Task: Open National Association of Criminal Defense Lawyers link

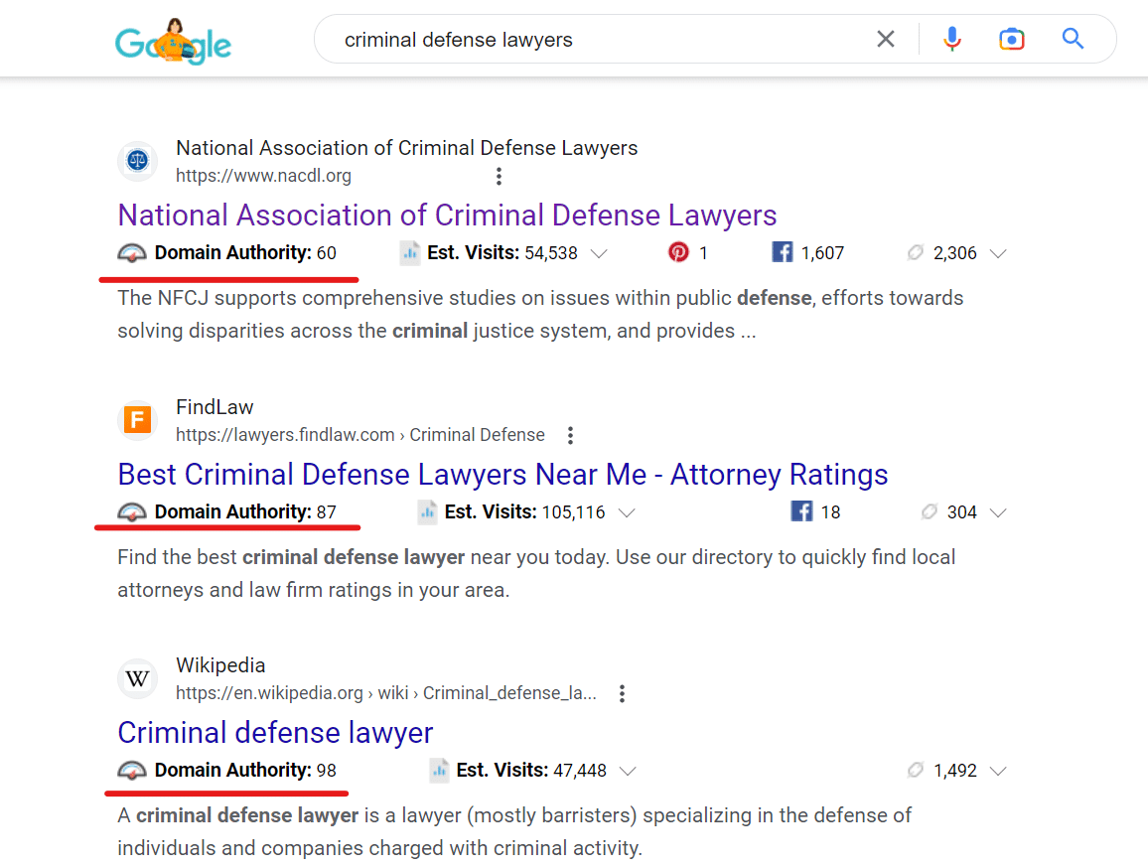Action: point(447,216)
